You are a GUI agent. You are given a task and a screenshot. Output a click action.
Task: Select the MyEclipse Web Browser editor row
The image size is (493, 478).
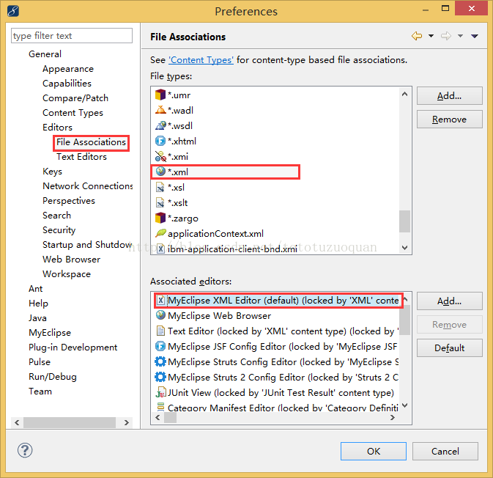pos(277,315)
